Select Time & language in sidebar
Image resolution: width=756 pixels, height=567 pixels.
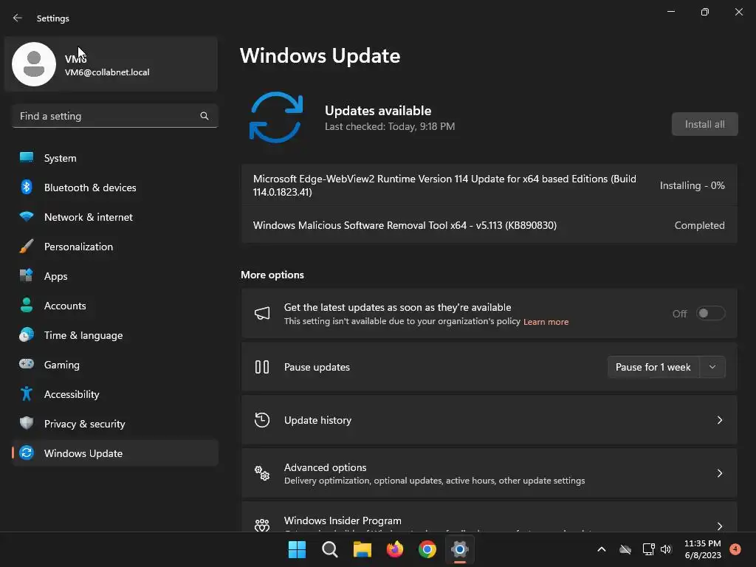pos(114,335)
